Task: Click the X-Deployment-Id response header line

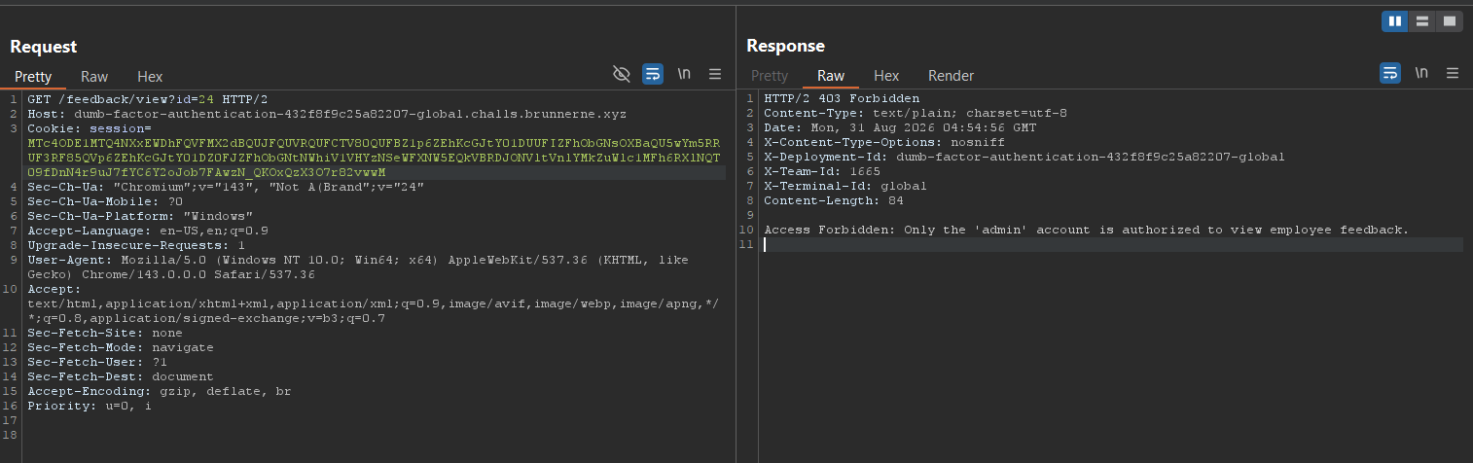Action: [x=1024, y=157]
